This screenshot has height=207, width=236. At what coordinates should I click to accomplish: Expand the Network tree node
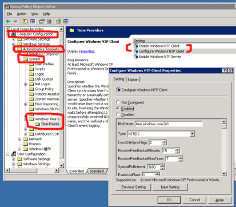click(x=19, y=139)
